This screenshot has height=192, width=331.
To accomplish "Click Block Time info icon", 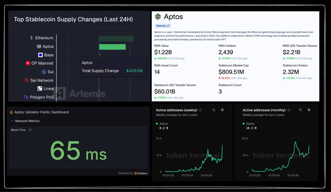I will tap(30, 130).
